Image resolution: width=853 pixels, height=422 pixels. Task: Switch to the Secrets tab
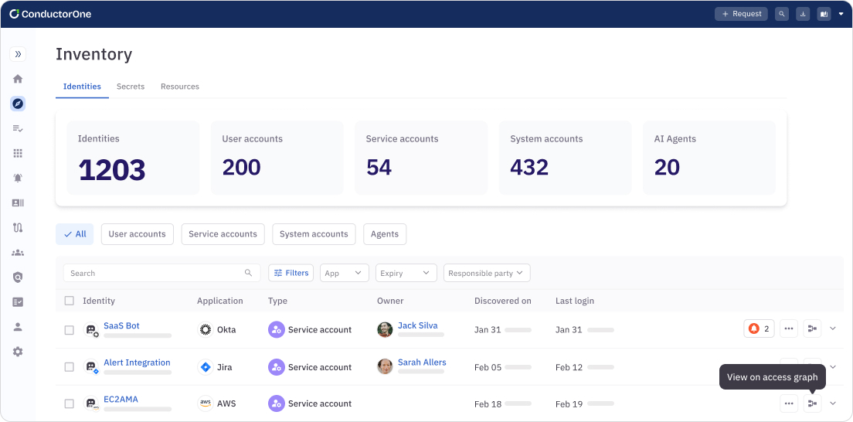click(x=131, y=87)
